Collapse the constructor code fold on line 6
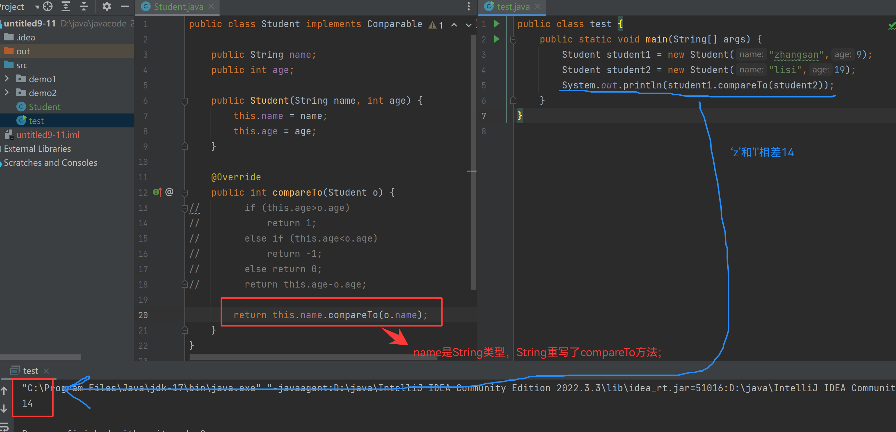Viewport: 896px width, 432px height. point(185,101)
